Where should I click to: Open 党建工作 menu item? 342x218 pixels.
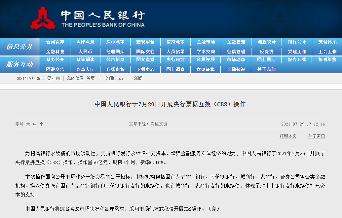pos(297,52)
